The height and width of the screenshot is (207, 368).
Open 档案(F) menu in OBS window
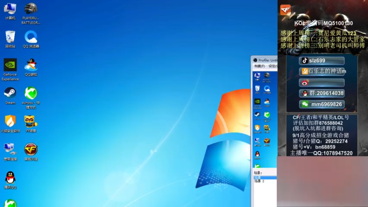point(259,66)
